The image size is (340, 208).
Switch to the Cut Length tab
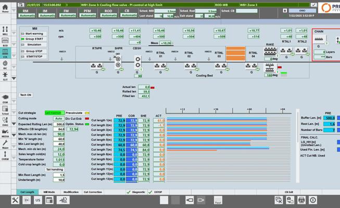click(x=28, y=192)
